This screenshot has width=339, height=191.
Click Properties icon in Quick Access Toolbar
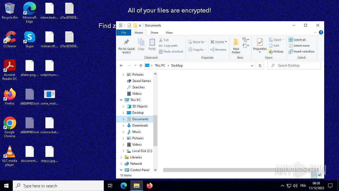click(129, 25)
